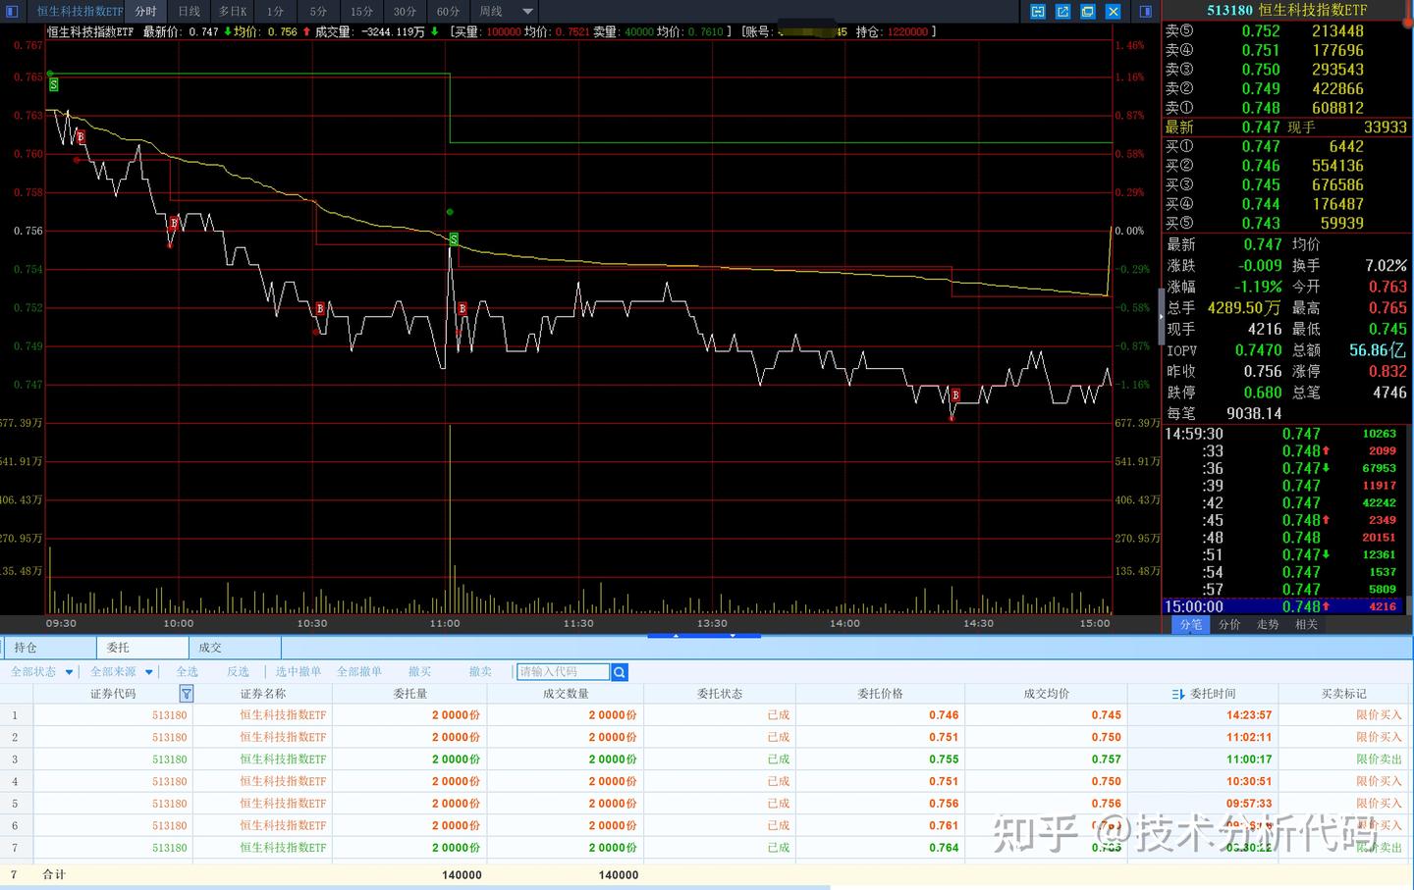
Task: Click the 选中撤单 cancel selected button
Action: (299, 672)
